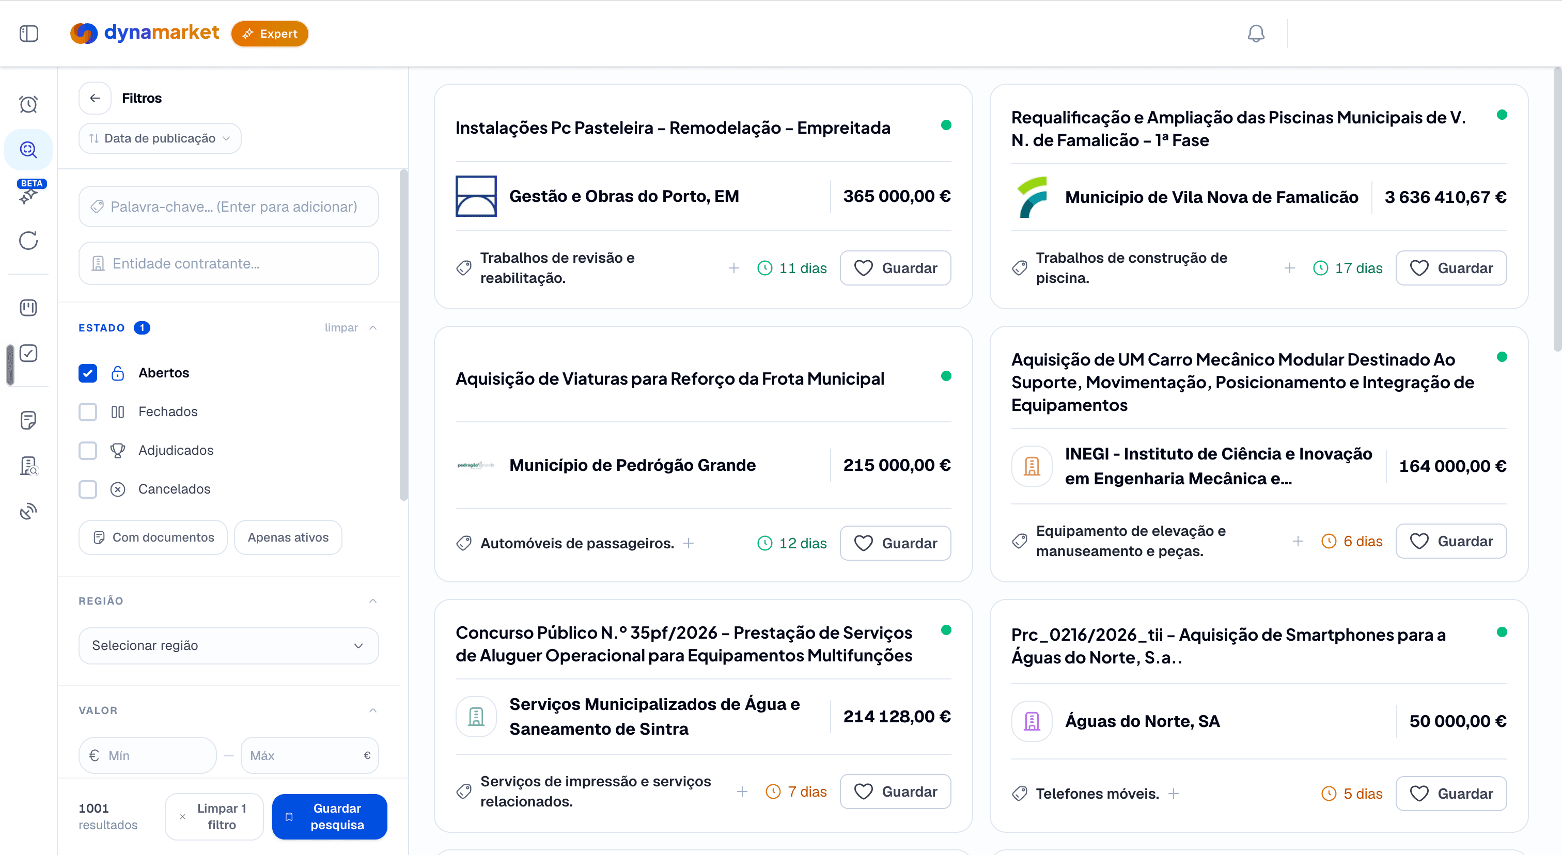Uncheck the Abertos checkbox
The height and width of the screenshot is (855, 1562).
click(x=88, y=373)
